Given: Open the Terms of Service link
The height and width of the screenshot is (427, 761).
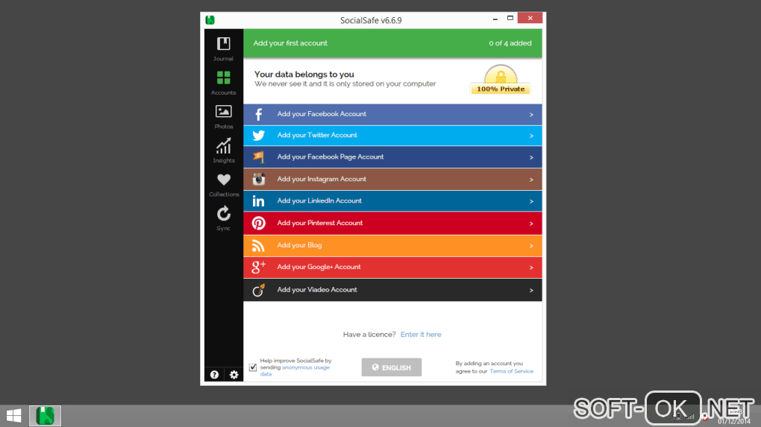Looking at the screenshot, I should (511, 371).
